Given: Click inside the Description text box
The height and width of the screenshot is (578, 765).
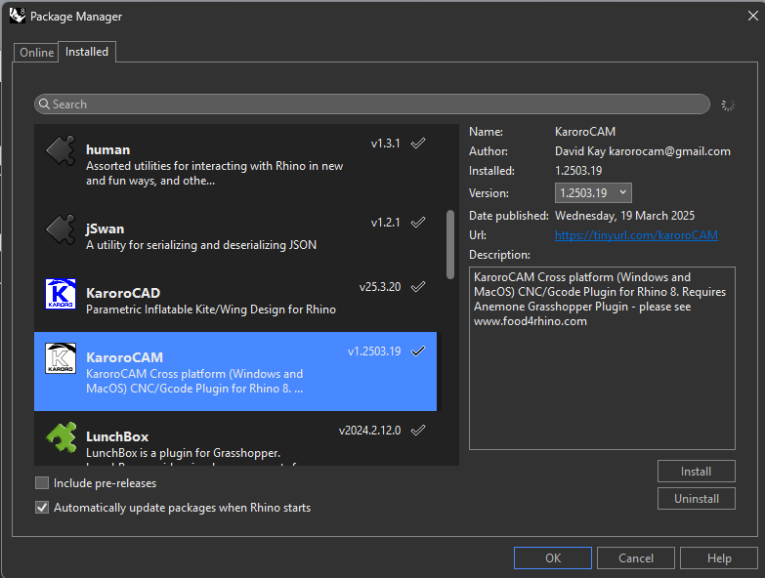Looking at the screenshot, I should click(602, 358).
